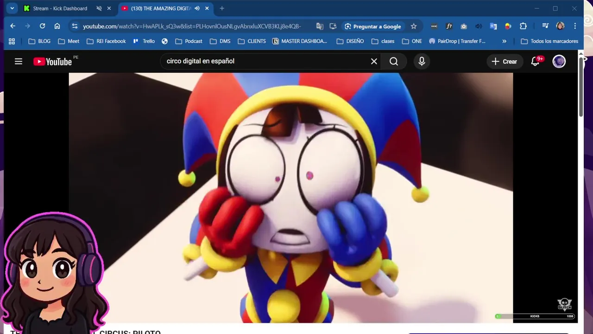Screen dimensions: 593x334
Task: Open the camera screenshot extension
Action: coord(464,26)
